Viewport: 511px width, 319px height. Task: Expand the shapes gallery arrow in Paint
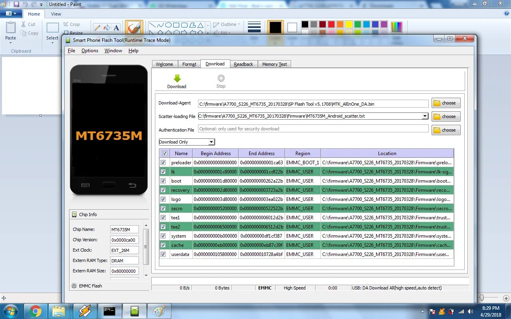pyautogui.click(x=208, y=33)
